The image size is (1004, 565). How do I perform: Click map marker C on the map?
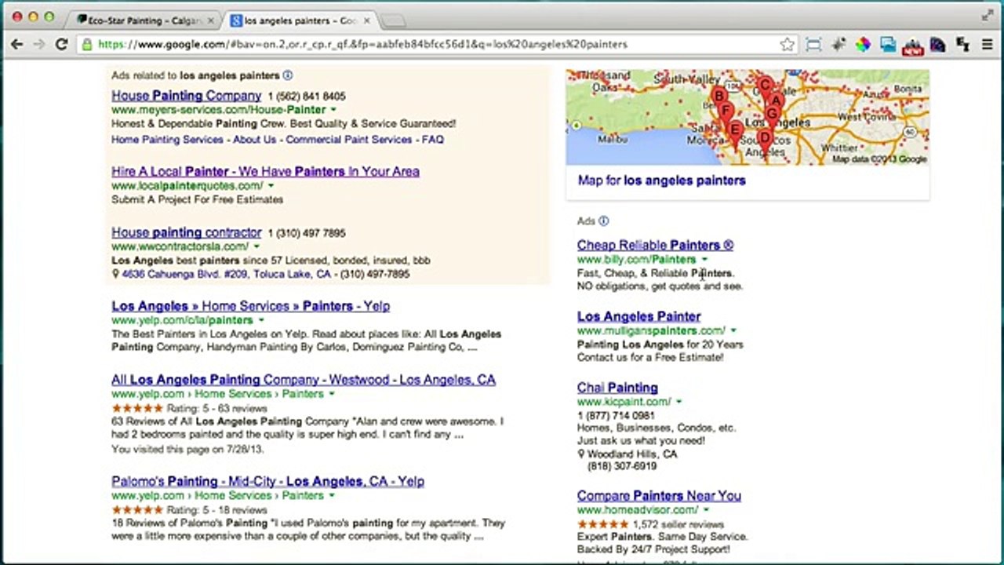pos(765,85)
